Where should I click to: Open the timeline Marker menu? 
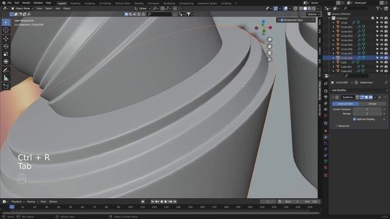click(x=53, y=201)
